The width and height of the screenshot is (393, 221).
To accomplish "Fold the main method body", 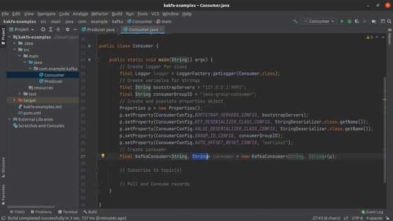I will [x=97, y=60].
